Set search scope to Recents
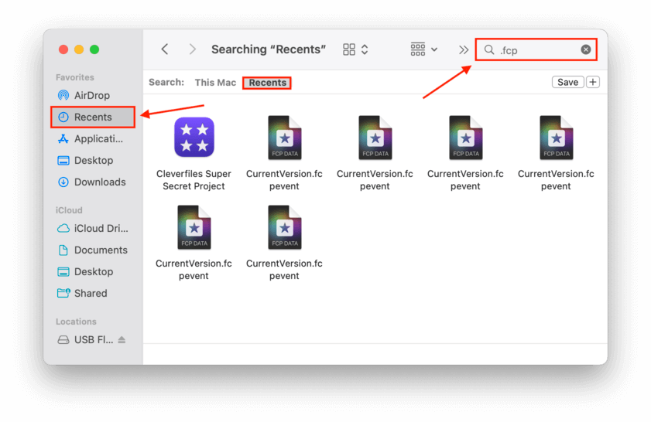Screen dimensions: 651x422 (x=267, y=83)
